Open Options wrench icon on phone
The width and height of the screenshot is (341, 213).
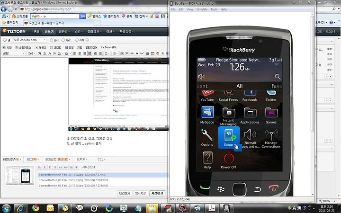click(207, 138)
